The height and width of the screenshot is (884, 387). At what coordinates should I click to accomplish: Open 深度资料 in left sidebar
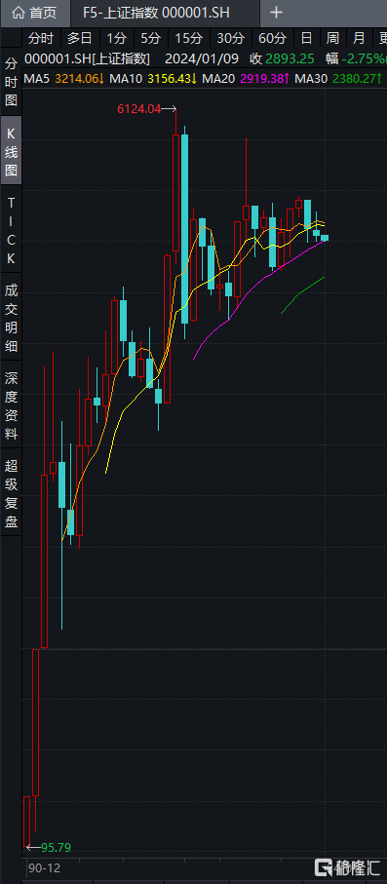point(12,405)
